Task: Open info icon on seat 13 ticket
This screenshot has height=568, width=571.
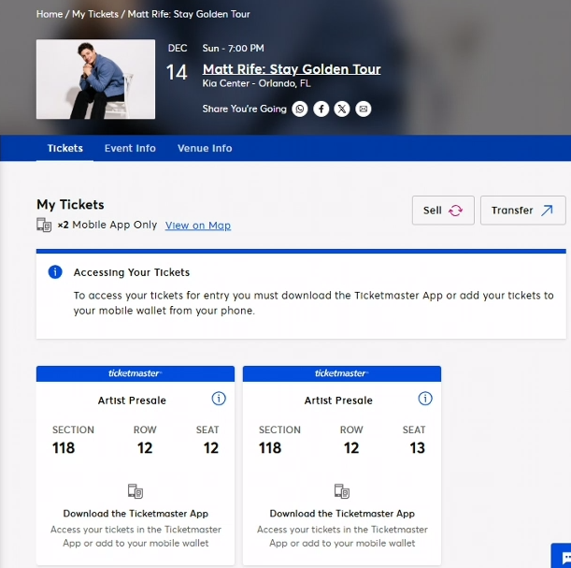Action: pos(425,399)
